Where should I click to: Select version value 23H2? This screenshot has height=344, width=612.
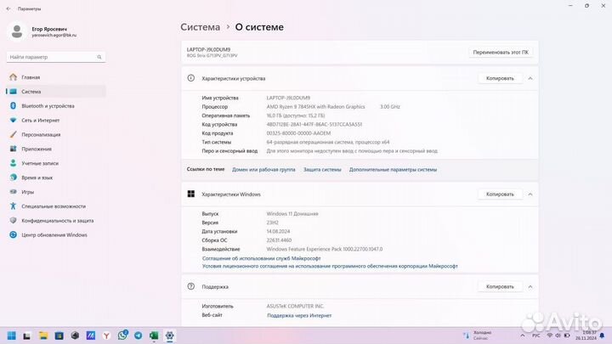pyautogui.click(x=273, y=223)
